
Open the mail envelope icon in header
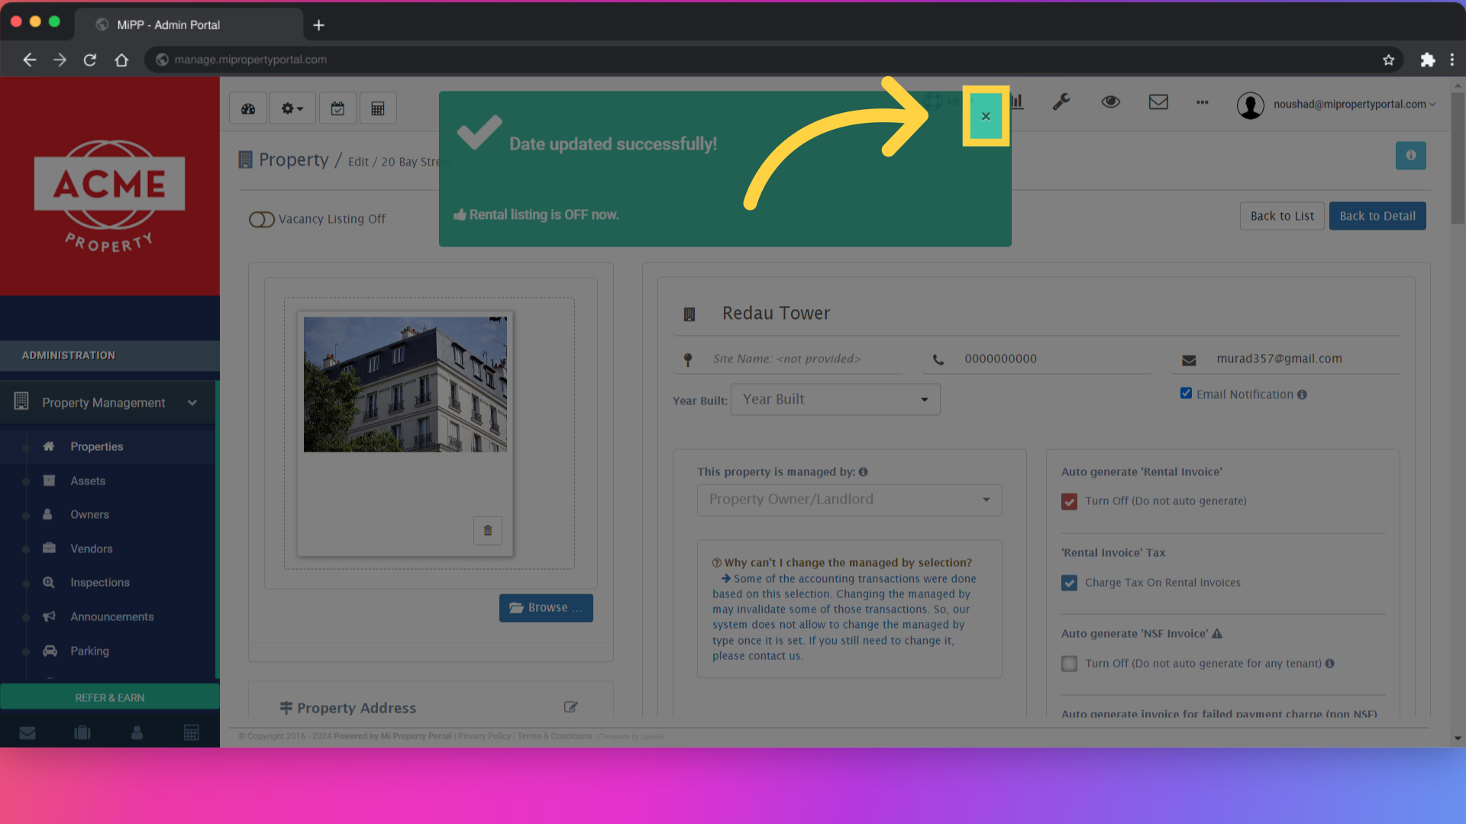(1158, 101)
